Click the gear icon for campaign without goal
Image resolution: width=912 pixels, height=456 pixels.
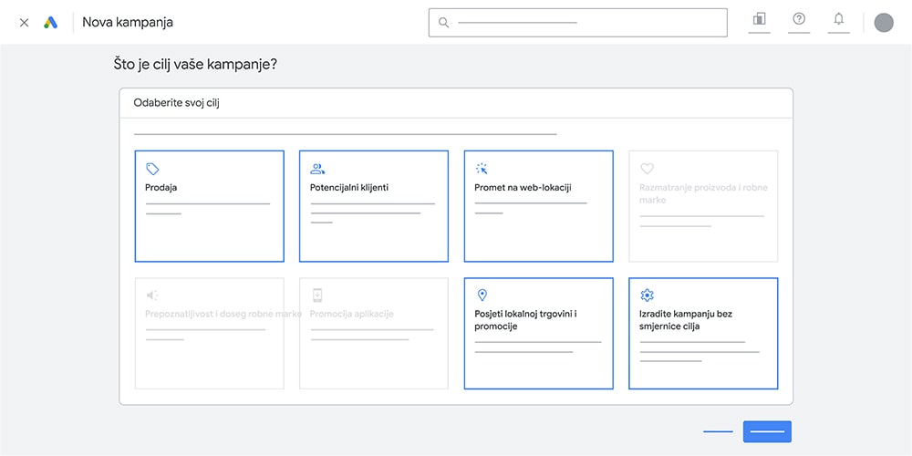pyautogui.click(x=648, y=295)
